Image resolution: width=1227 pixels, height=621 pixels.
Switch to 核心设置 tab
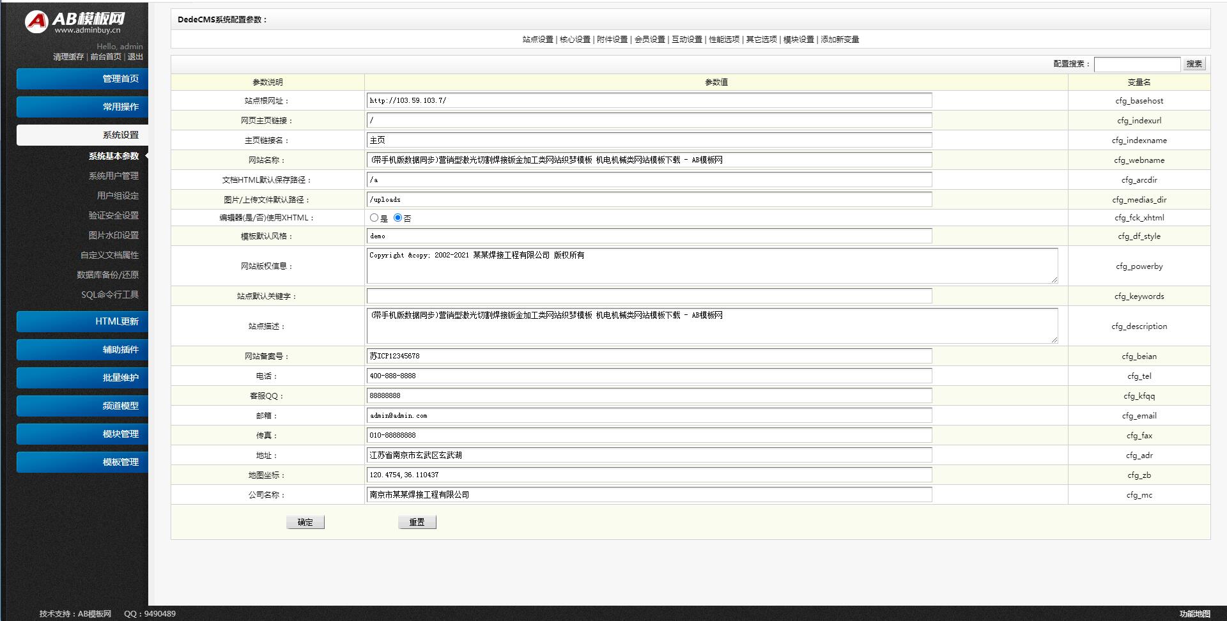(575, 40)
